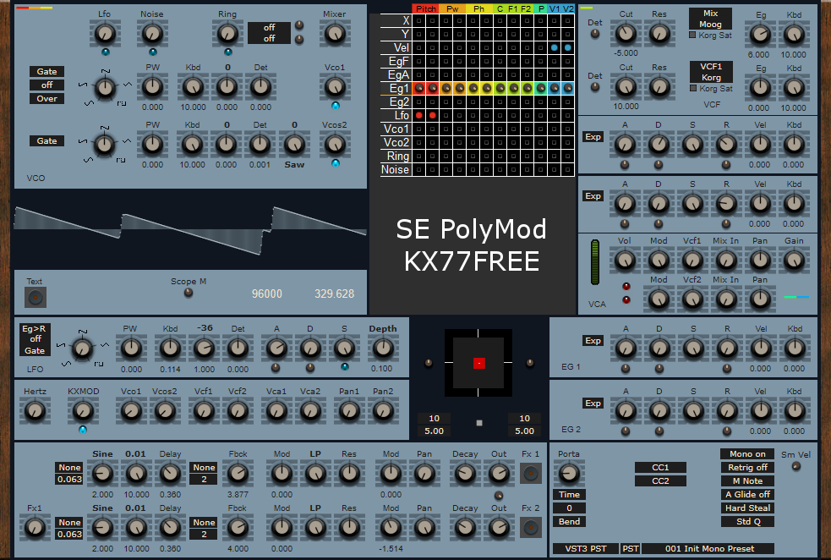Adjust the Lfo knob in VCO section

point(105,34)
